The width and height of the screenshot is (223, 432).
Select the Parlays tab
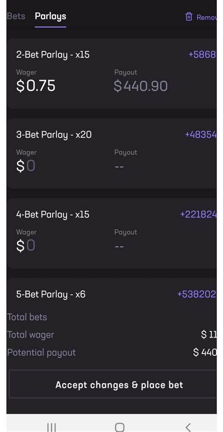[50, 16]
